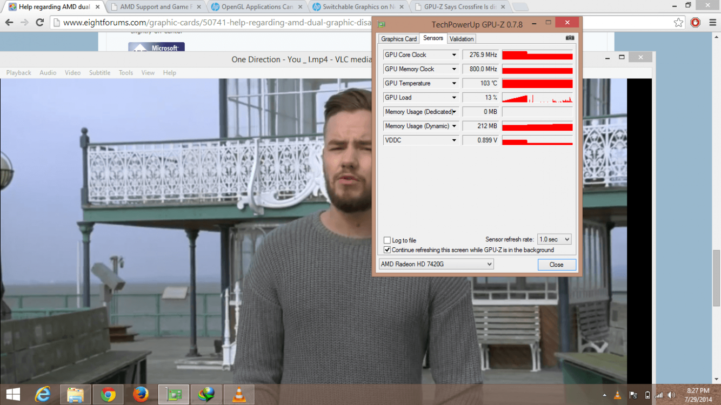
Task: Click the GPU-Z camera screenshot icon
Action: click(570, 38)
